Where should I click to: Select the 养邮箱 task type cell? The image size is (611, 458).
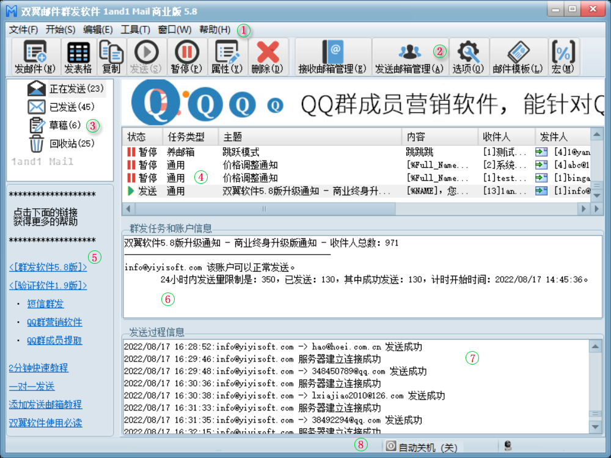pyautogui.click(x=180, y=152)
